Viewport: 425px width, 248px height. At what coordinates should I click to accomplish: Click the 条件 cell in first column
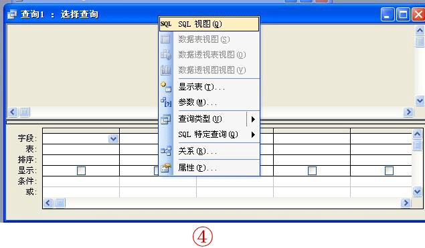coord(81,181)
